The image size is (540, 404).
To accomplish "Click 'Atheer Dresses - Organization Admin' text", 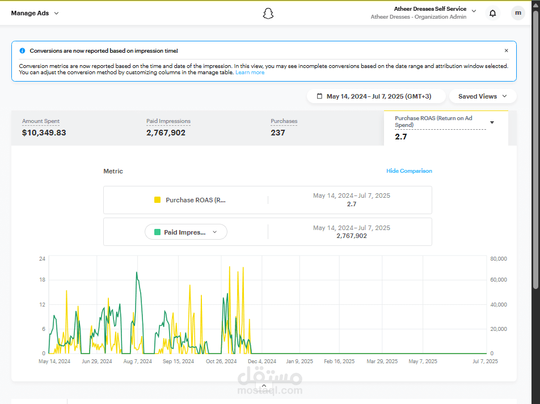I will click(419, 17).
